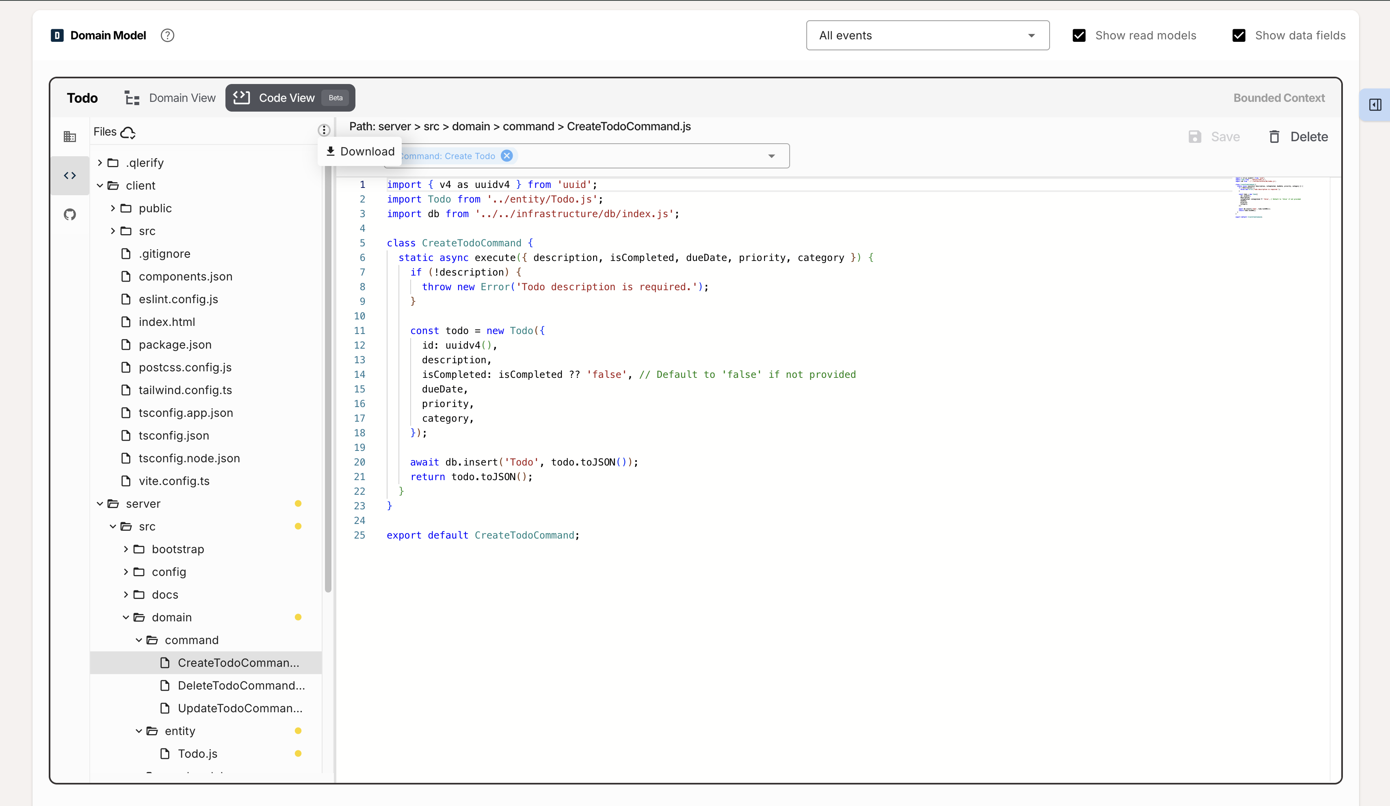Expand the .qlerify folder
The image size is (1390, 806).
coord(100,163)
